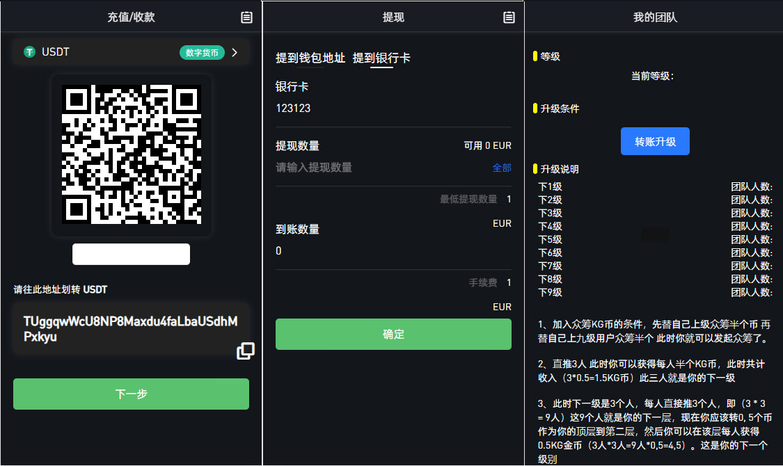Click the 到账数量 label
Image resolution: width=783 pixels, height=466 pixels.
click(297, 229)
